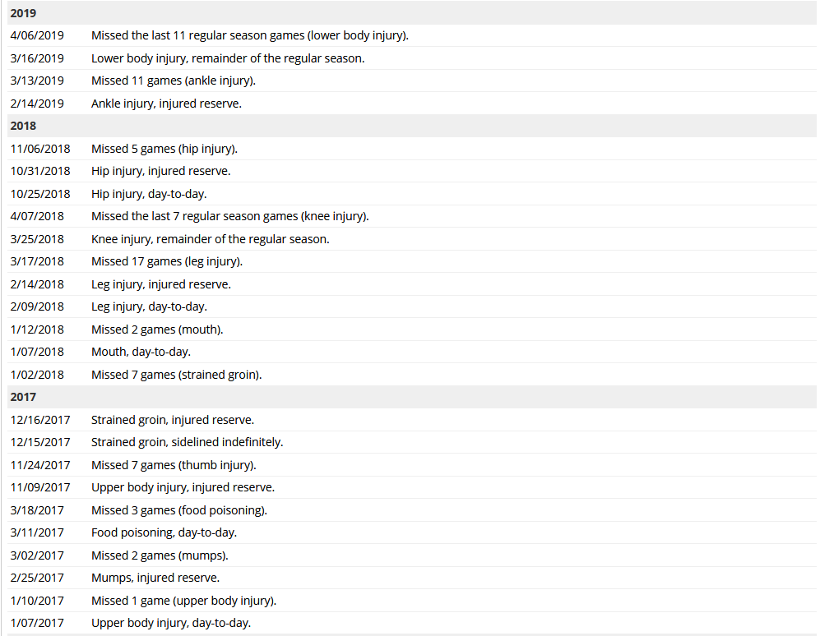Select the 4/06/2019 date cell
The height and width of the screenshot is (636, 820).
tap(37, 35)
